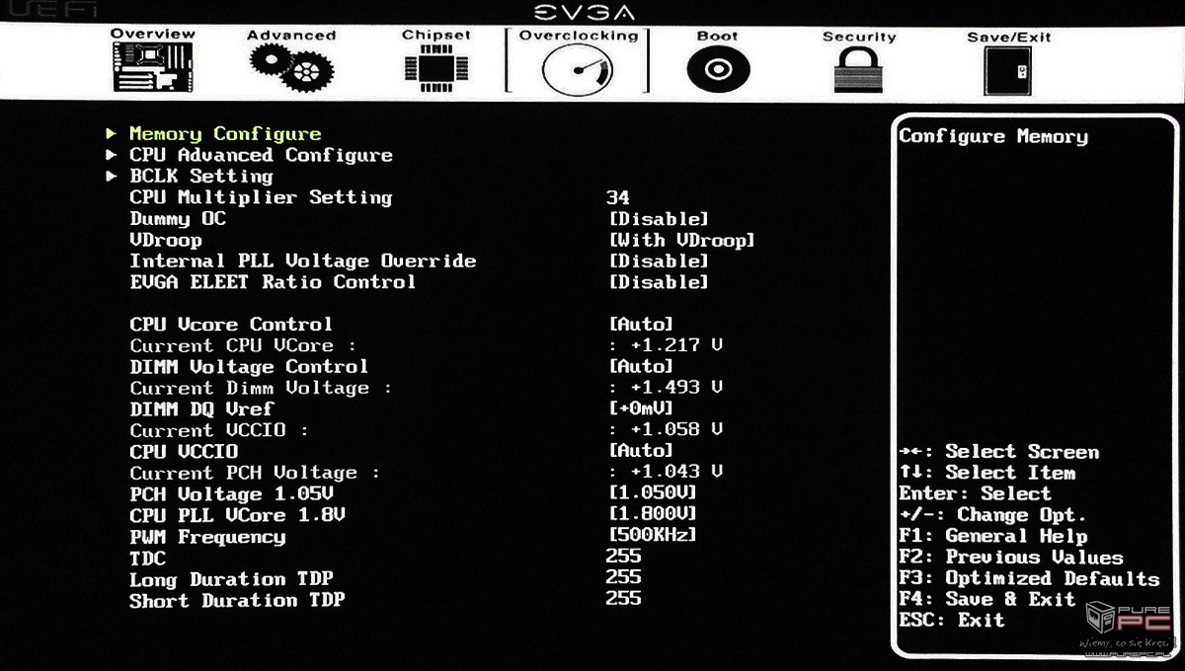Select CPU Multiplier Setting label

[261, 197]
